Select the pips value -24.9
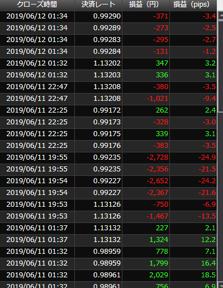223x288 pixels. coord(207,157)
